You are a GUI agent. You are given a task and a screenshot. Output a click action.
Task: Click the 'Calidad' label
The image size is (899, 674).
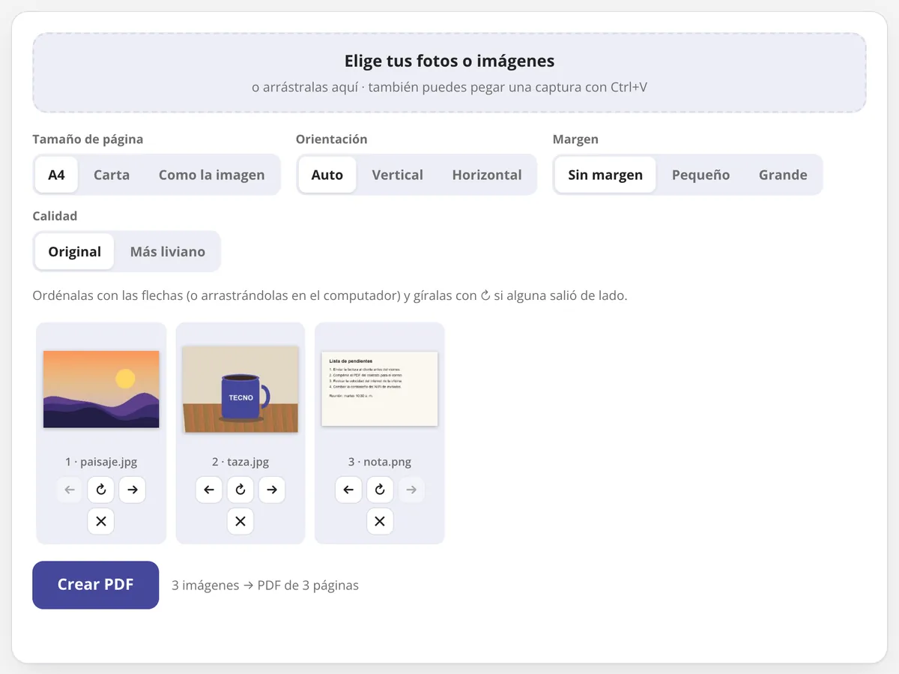click(x=55, y=216)
